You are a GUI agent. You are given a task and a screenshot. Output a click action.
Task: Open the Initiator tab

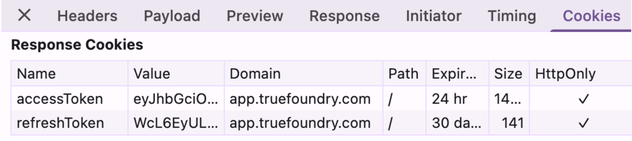[x=433, y=16]
